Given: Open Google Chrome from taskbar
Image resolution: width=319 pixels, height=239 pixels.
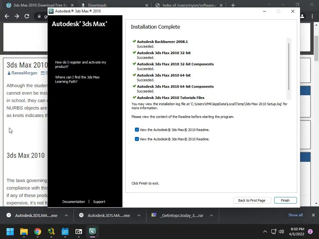Looking at the screenshot, I should 38,232.
